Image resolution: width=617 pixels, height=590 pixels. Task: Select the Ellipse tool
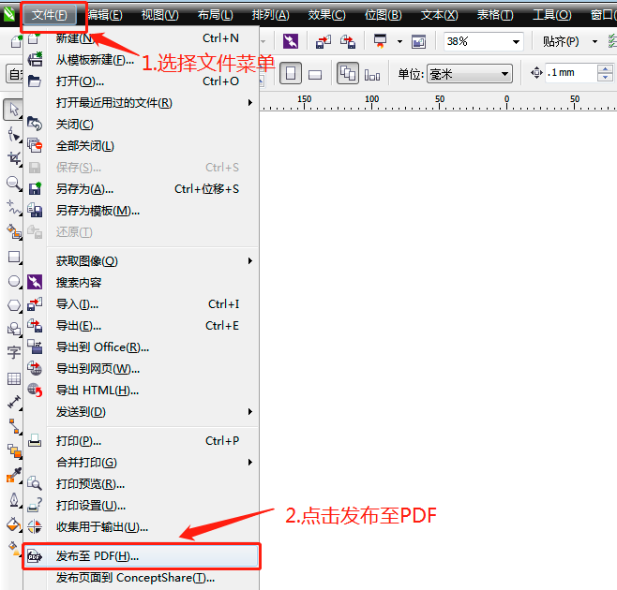click(x=14, y=281)
